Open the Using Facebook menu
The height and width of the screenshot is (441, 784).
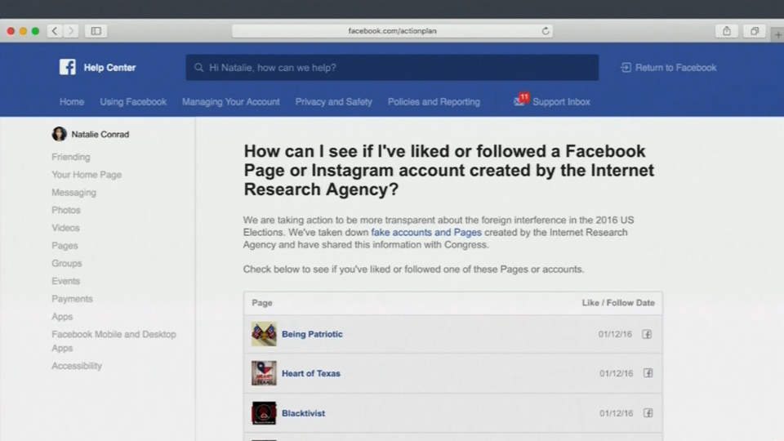click(x=133, y=101)
